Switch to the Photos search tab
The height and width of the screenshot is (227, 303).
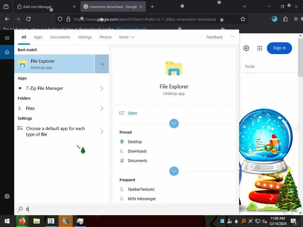point(106,37)
